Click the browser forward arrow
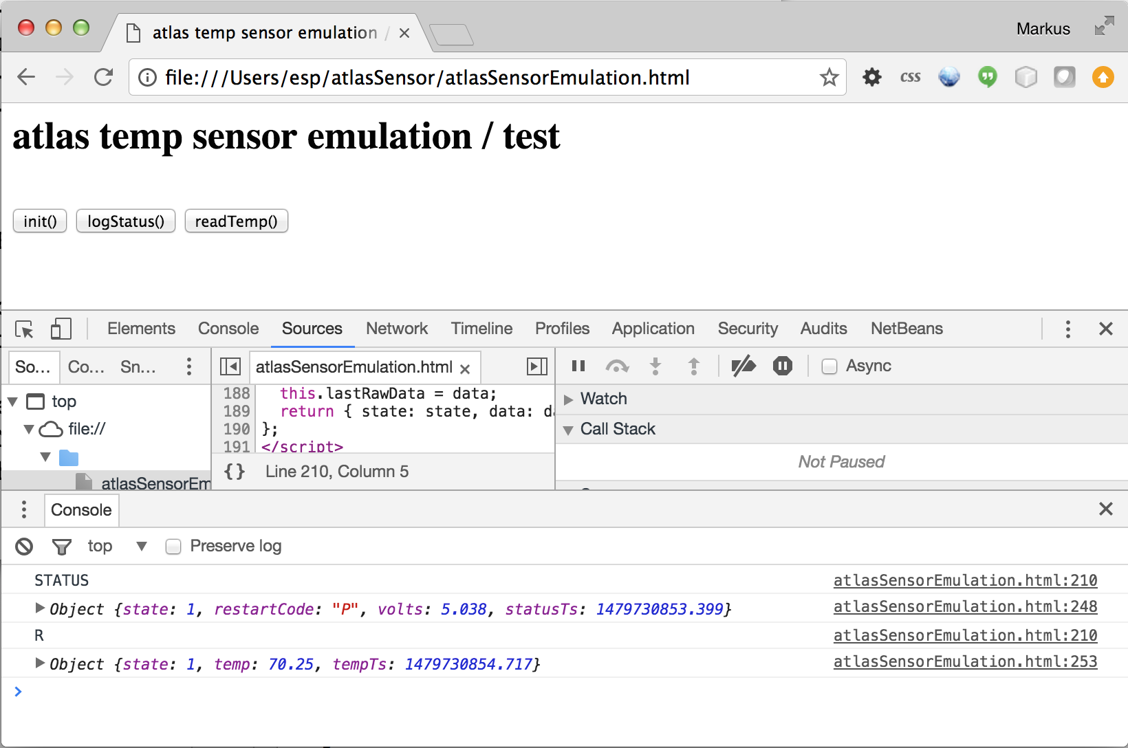The image size is (1128, 748). (x=65, y=77)
